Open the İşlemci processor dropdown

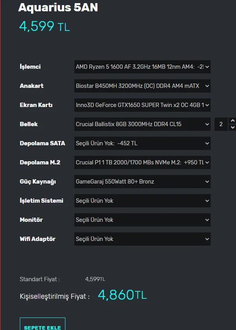point(142,67)
